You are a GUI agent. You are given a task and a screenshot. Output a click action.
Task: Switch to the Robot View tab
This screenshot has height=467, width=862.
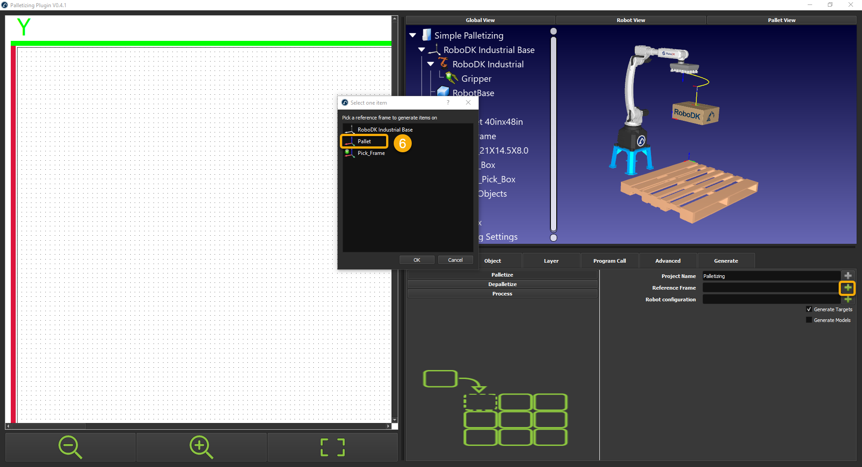coord(630,20)
